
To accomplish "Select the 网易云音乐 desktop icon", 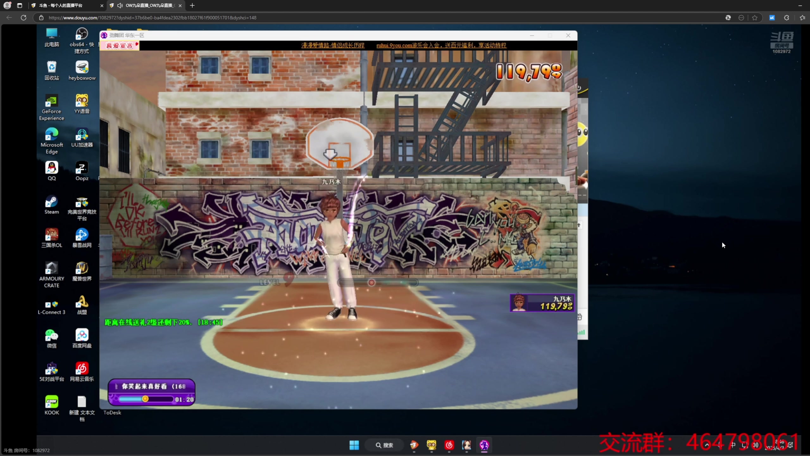I will pos(82,372).
